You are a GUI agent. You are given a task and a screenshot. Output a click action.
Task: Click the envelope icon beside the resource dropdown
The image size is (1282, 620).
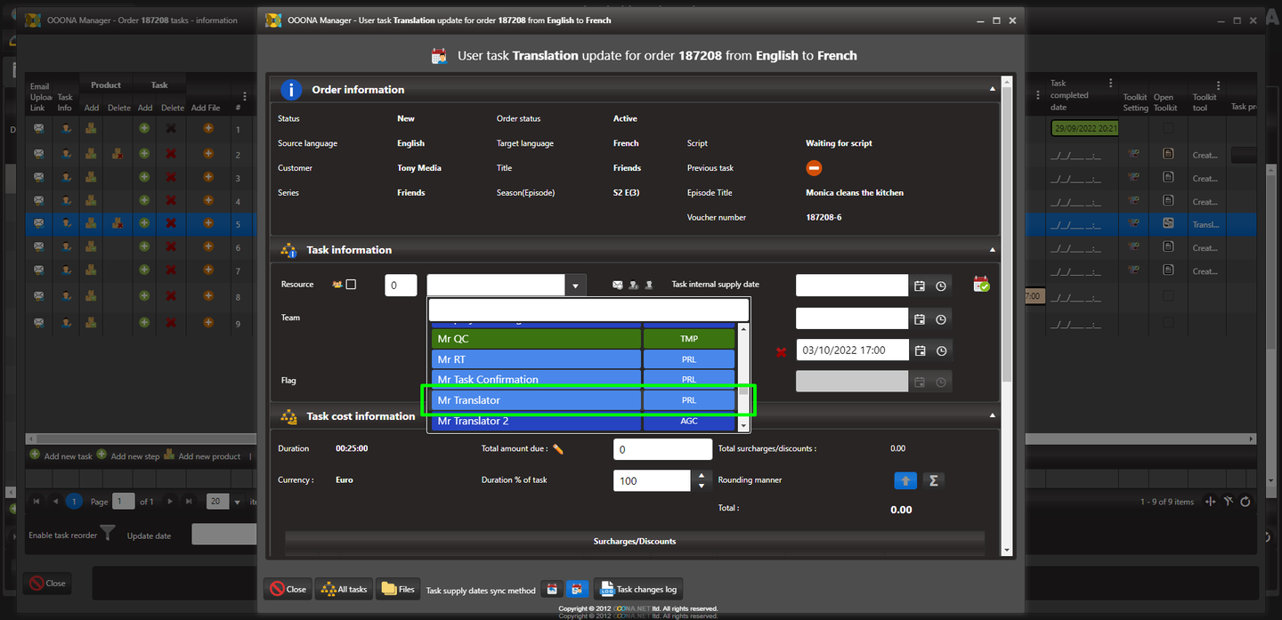(x=618, y=286)
